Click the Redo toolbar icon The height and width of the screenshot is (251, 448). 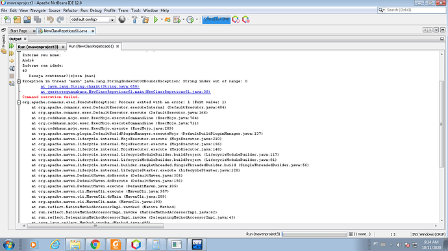coord(60,19)
